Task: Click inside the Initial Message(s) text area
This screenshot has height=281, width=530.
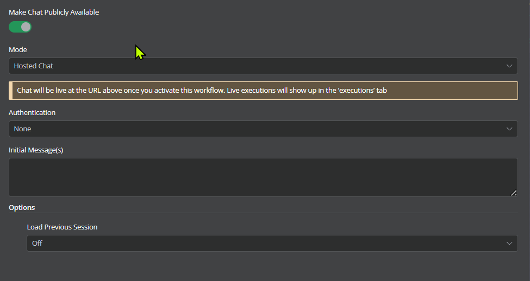Action: [x=263, y=177]
